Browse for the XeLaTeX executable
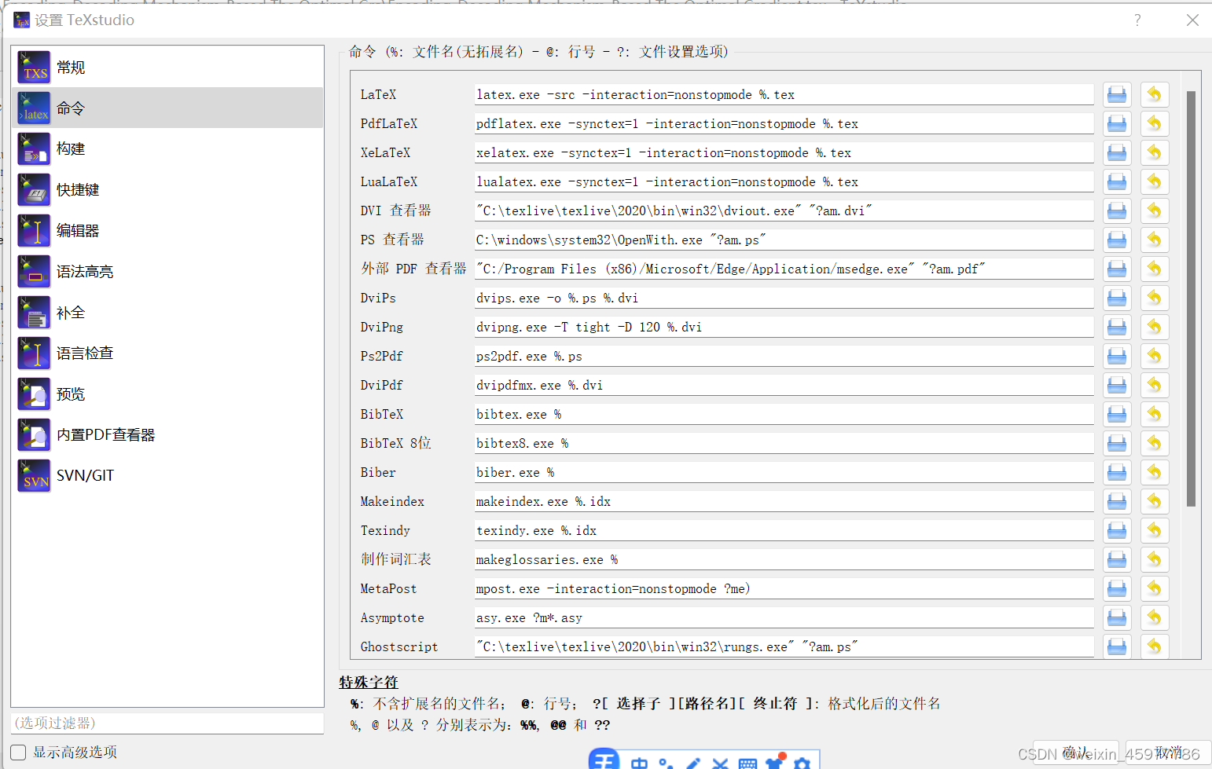 1116,152
